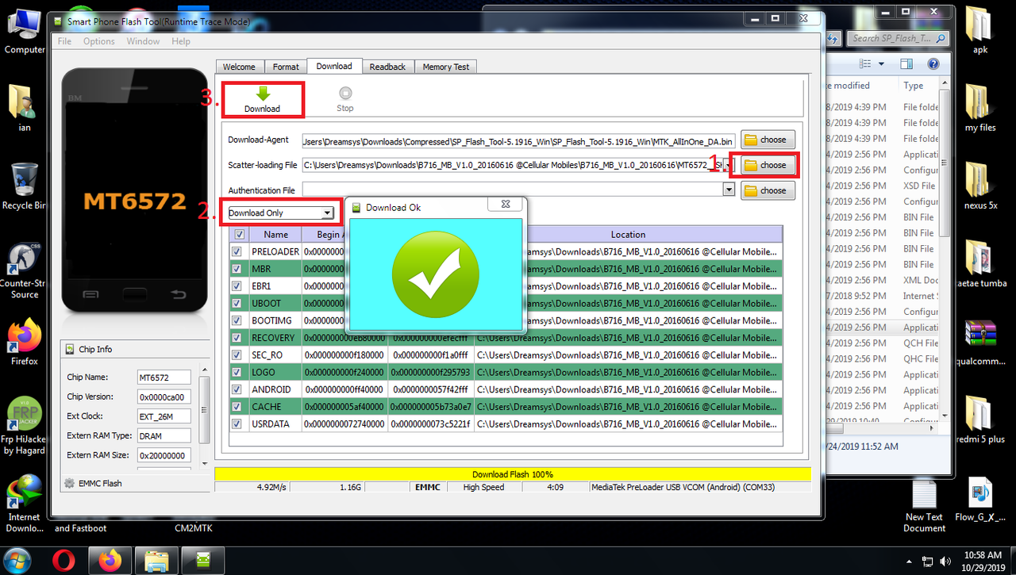Switch to the Format tab
The width and height of the screenshot is (1016, 575).
pyautogui.click(x=286, y=67)
